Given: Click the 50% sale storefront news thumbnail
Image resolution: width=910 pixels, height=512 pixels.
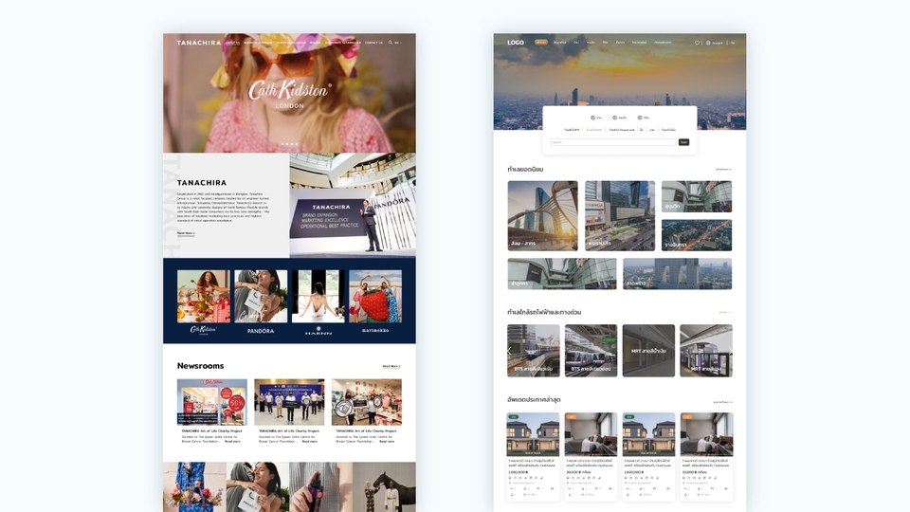Looking at the screenshot, I should tap(211, 402).
